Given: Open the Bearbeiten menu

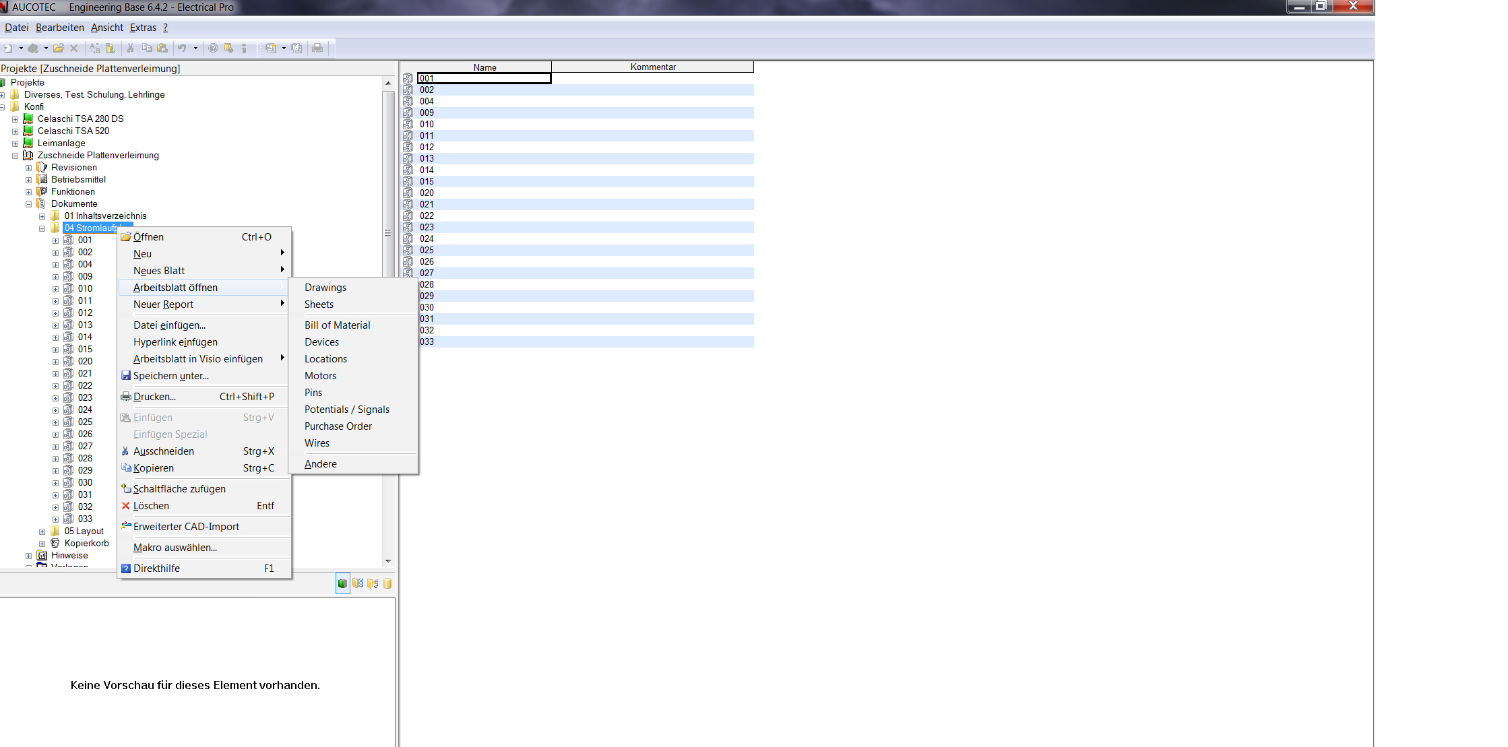Looking at the screenshot, I should [60, 28].
